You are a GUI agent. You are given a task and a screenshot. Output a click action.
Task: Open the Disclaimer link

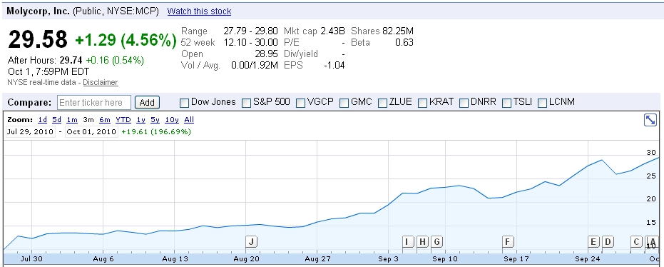tap(101, 83)
